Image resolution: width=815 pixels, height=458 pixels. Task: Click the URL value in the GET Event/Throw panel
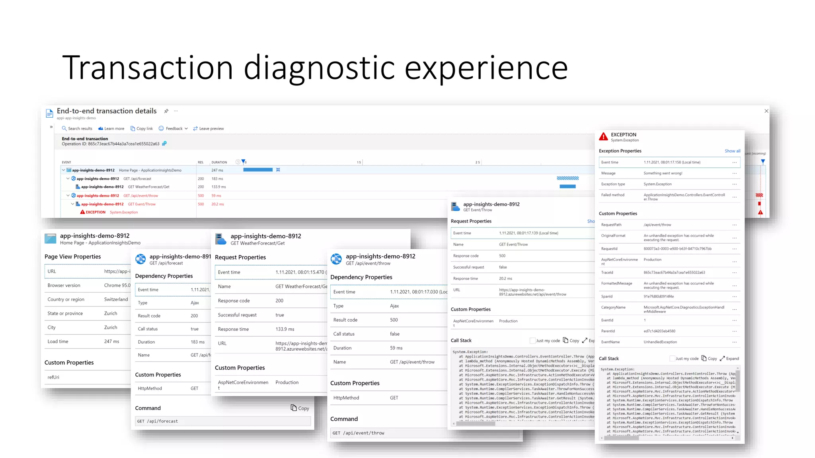point(532,292)
